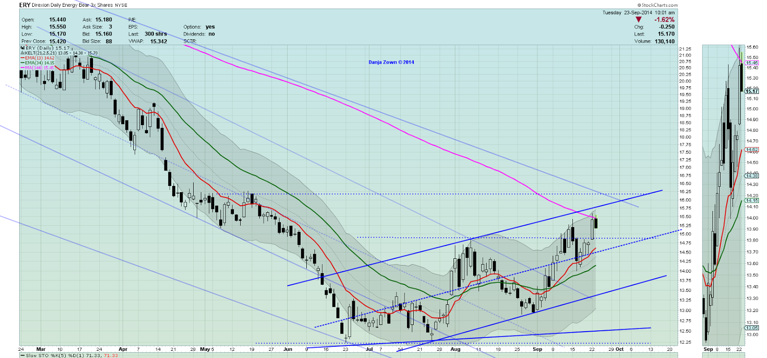This screenshot has width=767, height=358.
Task: Open the StockCharts.com copyright link
Action: pos(658,5)
